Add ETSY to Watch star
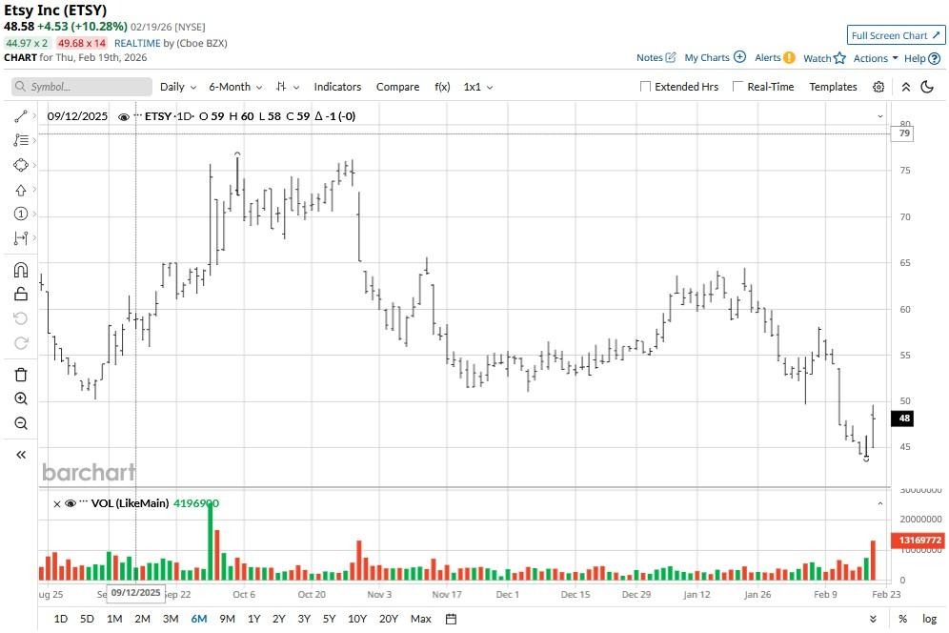 pos(839,58)
